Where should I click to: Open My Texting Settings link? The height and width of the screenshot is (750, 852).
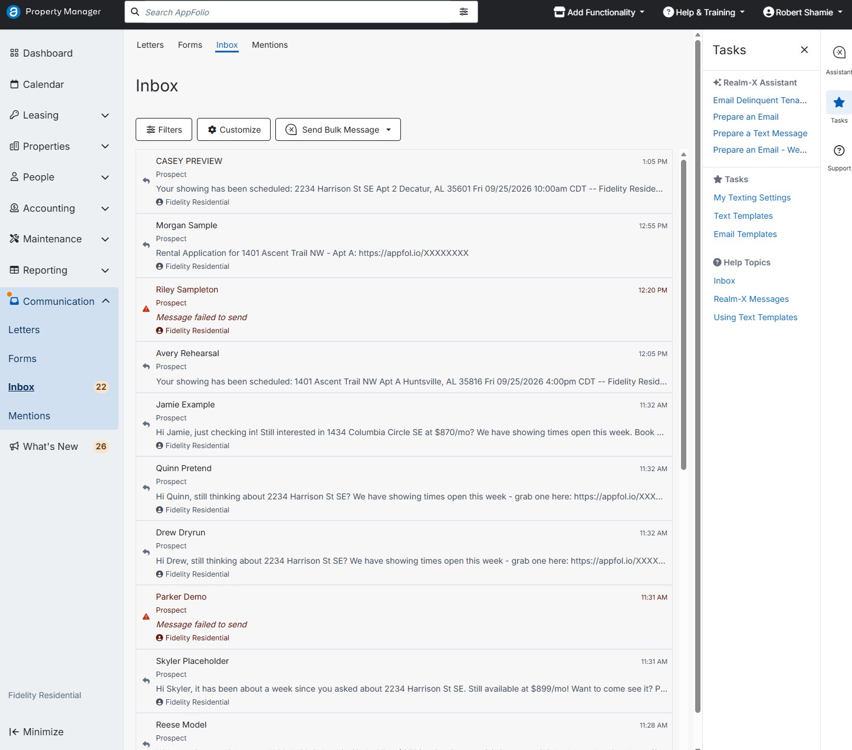752,198
